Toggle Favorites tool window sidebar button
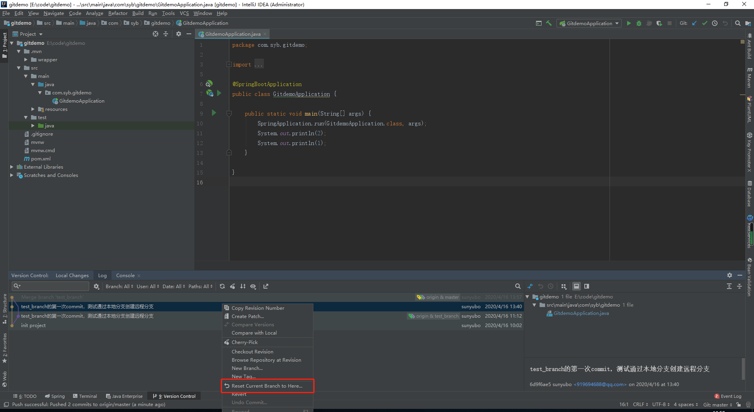The image size is (754, 412). (5, 348)
